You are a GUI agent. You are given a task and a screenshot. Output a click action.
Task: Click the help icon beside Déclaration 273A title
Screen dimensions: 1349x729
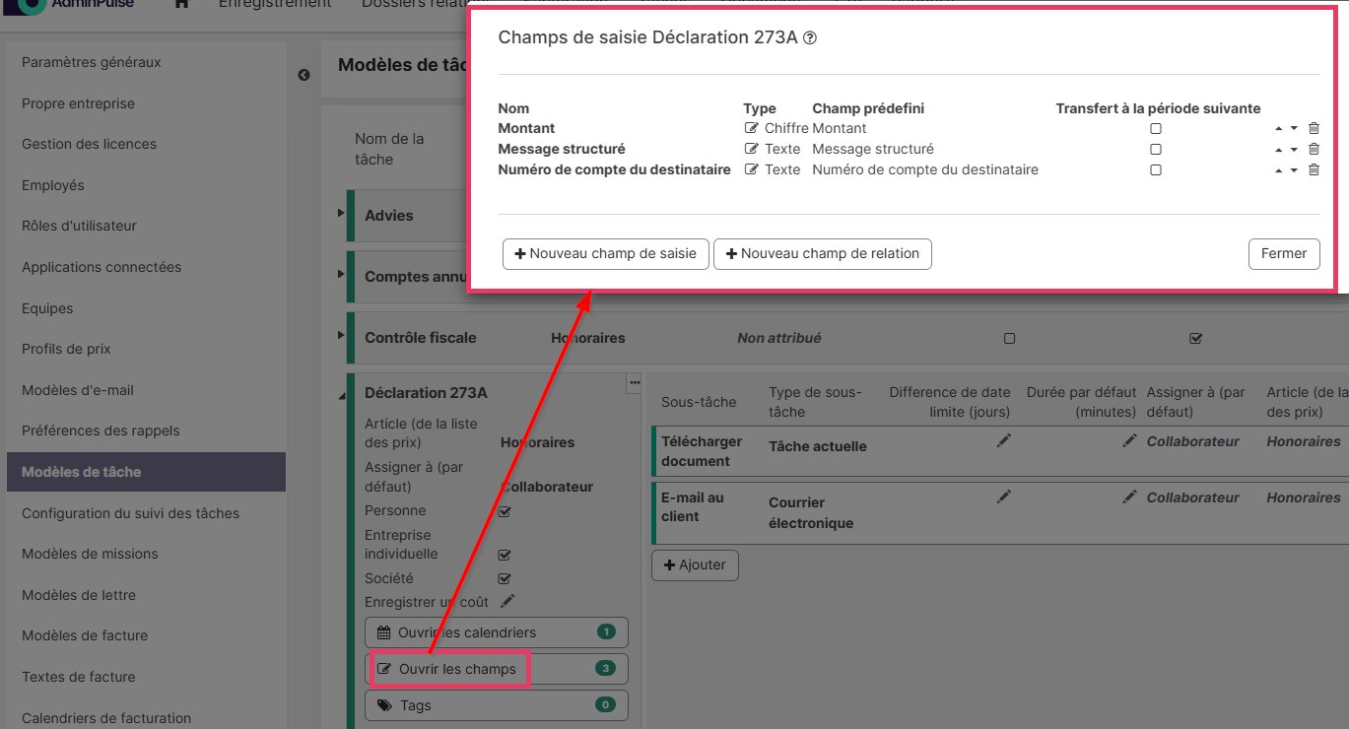tap(810, 38)
